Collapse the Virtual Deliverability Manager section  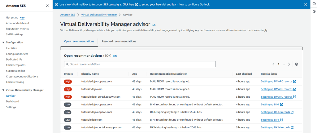pos(3,90)
